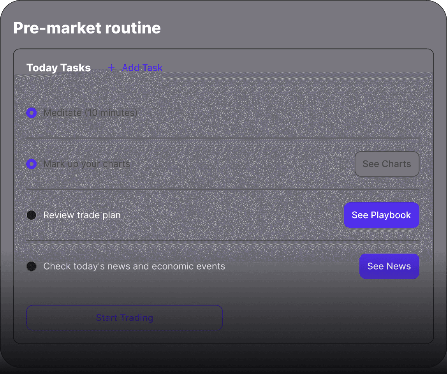Click the Today Tasks heading
This screenshot has width=447, height=374.
click(58, 68)
